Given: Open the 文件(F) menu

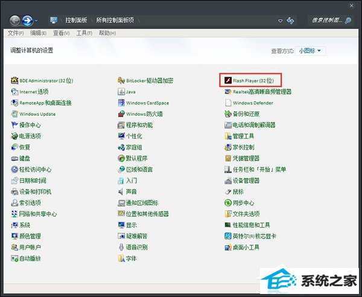Looking at the screenshot, I should [16, 33].
